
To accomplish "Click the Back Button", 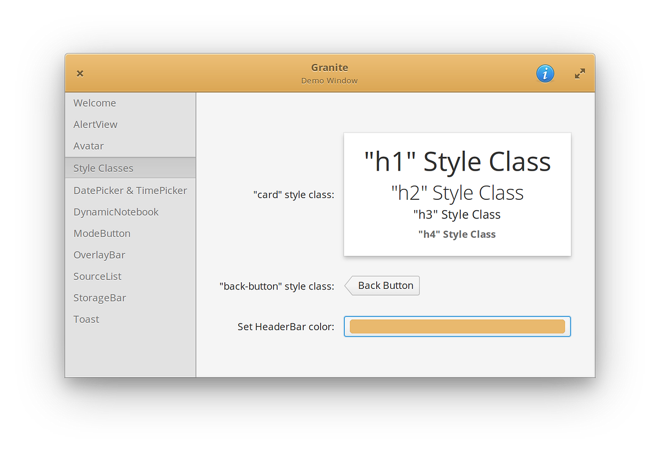I will coord(382,286).
